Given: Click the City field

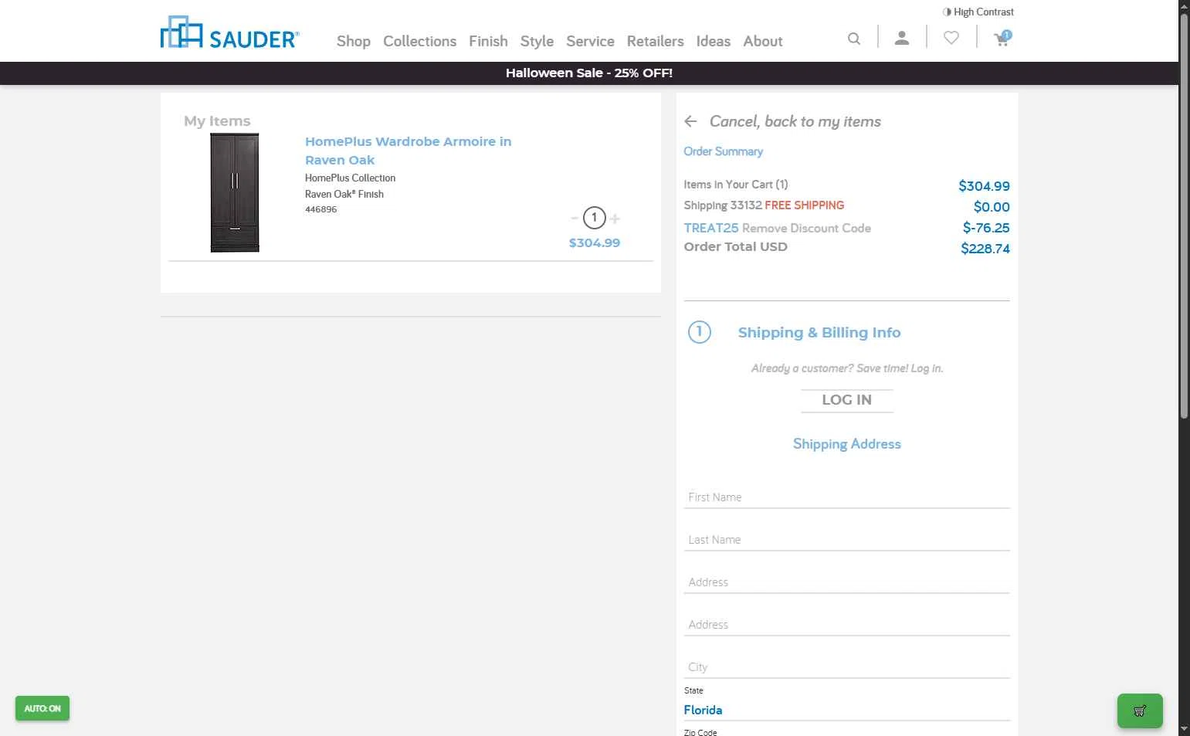Looking at the screenshot, I should click(x=846, y=667).
